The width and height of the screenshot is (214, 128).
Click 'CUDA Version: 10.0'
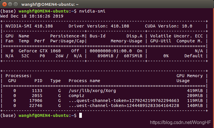click(169, 26)
